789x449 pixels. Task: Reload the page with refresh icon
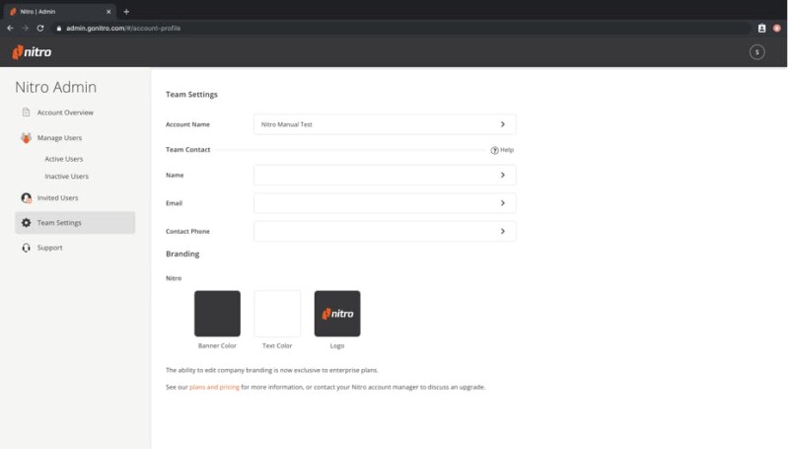coord(40,29)
